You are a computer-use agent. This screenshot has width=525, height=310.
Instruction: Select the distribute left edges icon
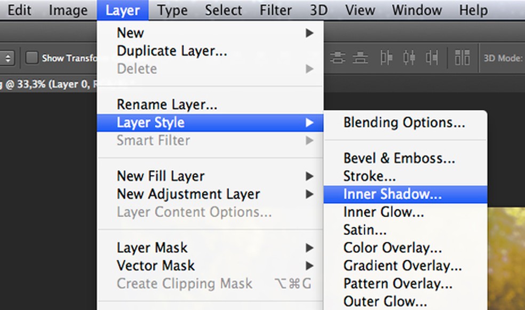386,58
